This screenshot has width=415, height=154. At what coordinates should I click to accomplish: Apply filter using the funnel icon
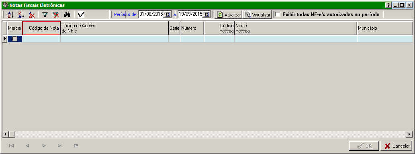(x=45, y=14)
